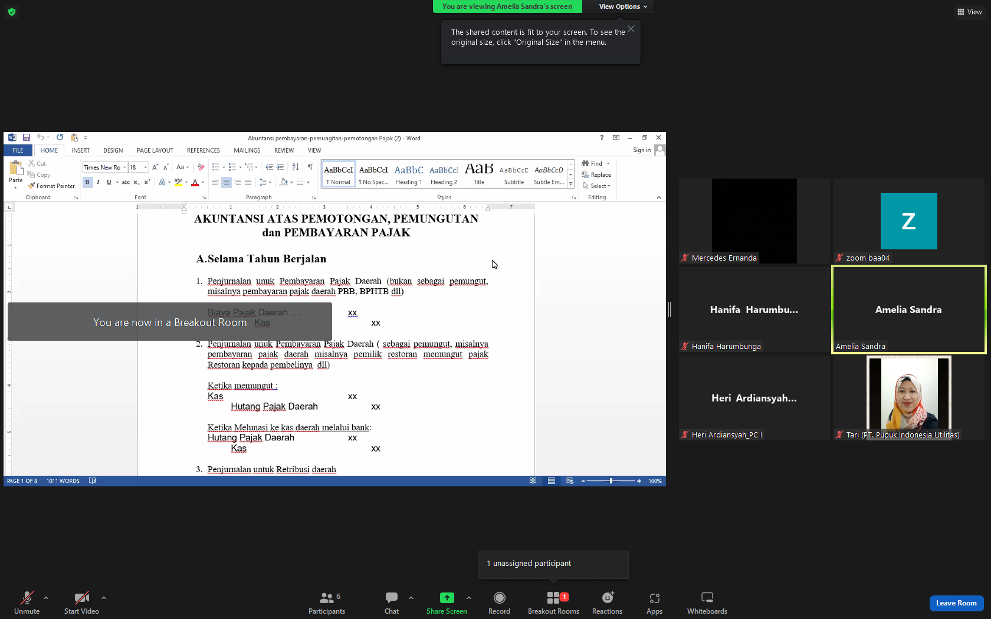Screen dimensions: 991x619
Task: Open the View layout menu
Action: tap(969, 12)
